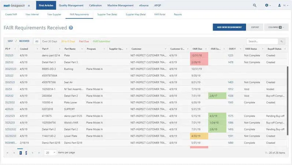Open the COLUMNS dropdown
This screenshot has height=165, width=292.
[276, 27]
